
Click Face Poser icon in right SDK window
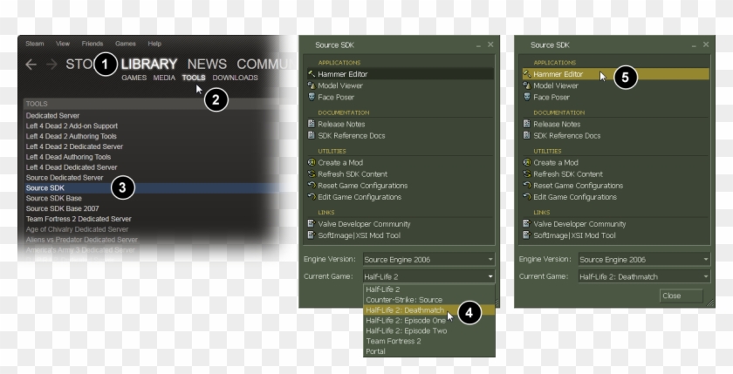(x=527, y=97)
